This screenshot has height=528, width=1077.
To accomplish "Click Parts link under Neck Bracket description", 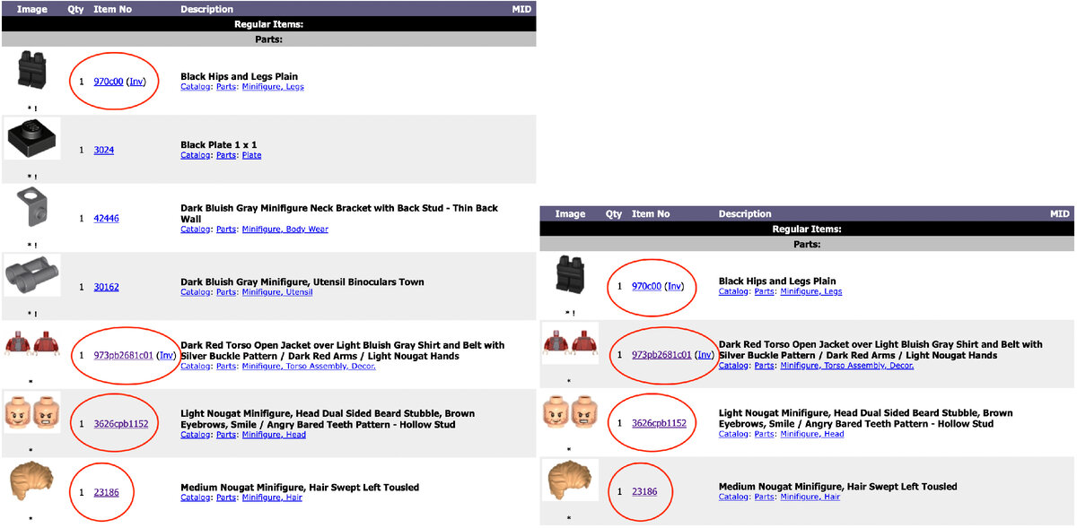I will [x=226, y=229].
